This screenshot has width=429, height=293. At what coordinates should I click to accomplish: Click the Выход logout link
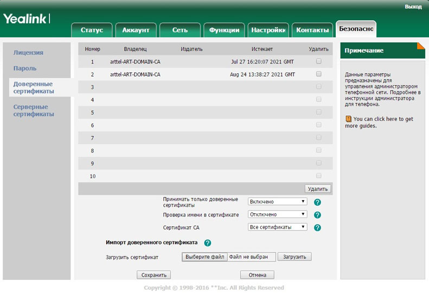point(413,7)
